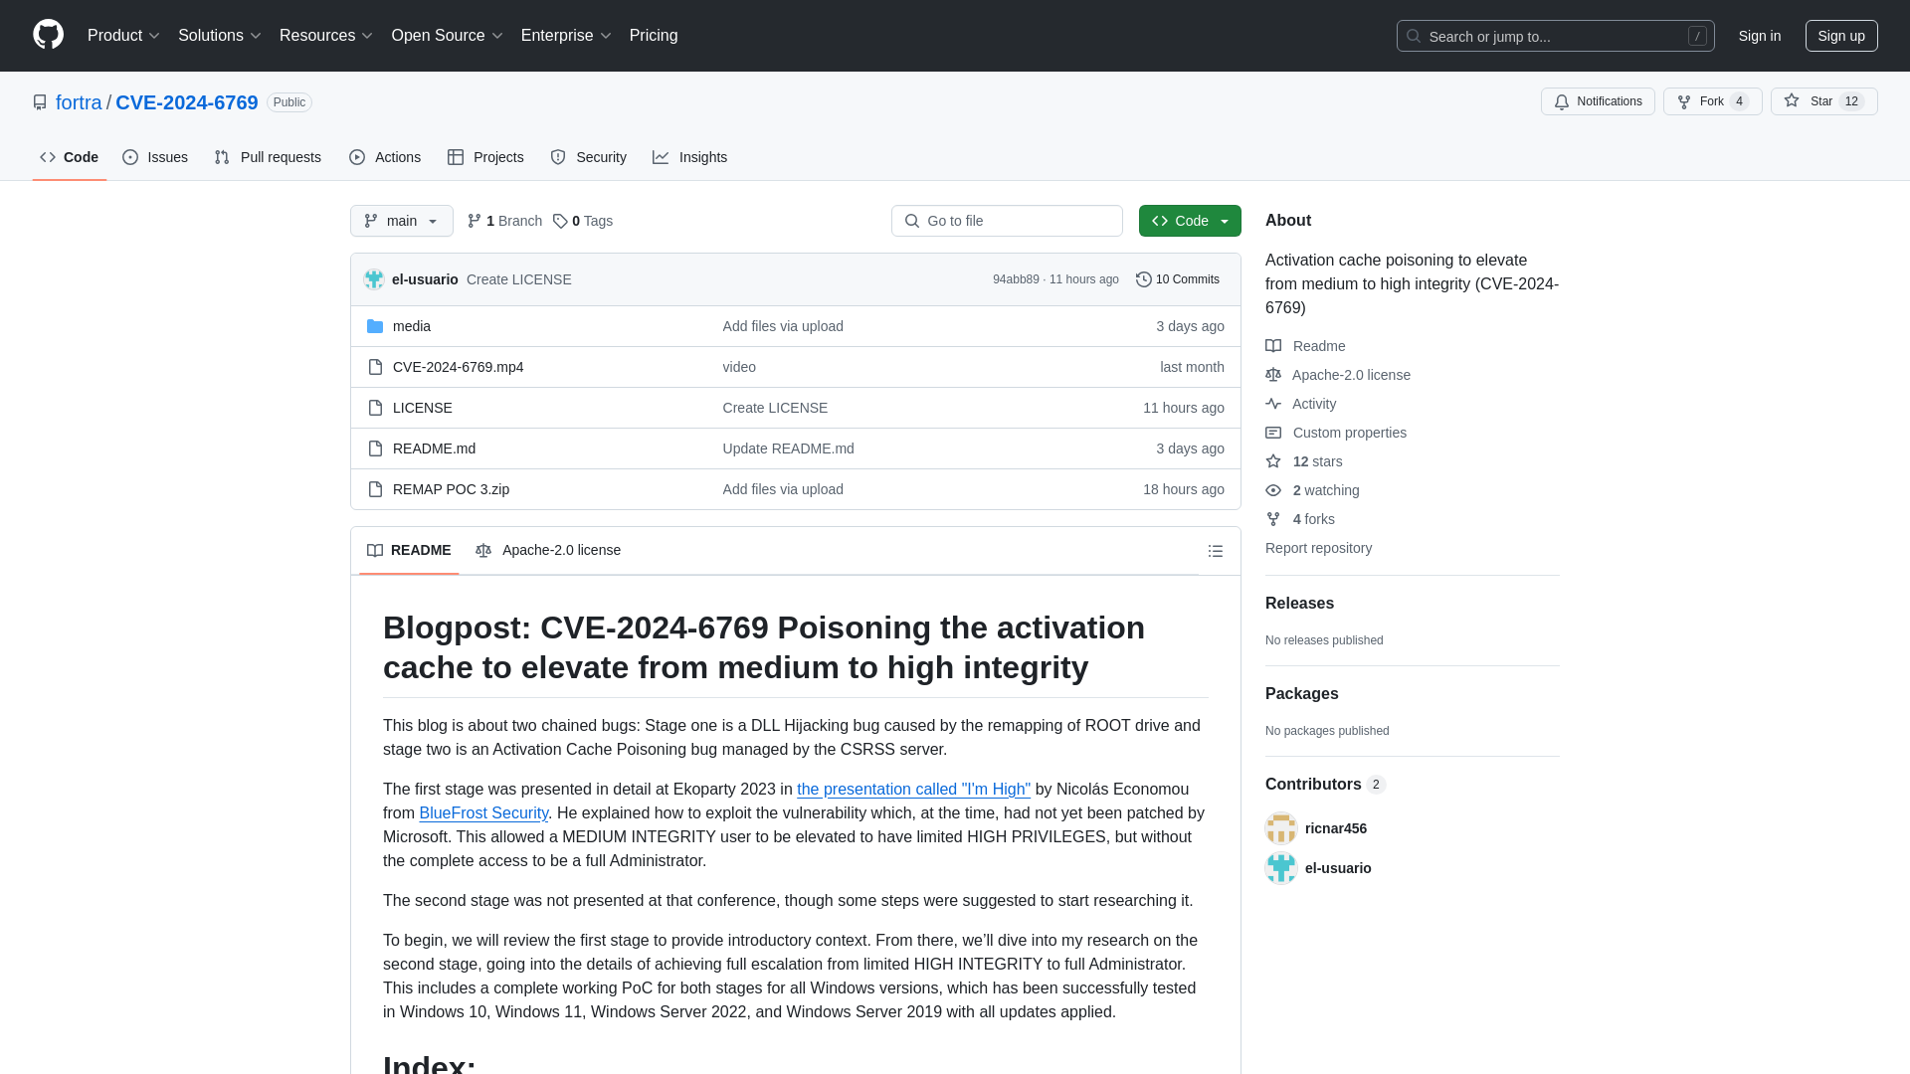Expand the main branch selector

tap(400, 221)
